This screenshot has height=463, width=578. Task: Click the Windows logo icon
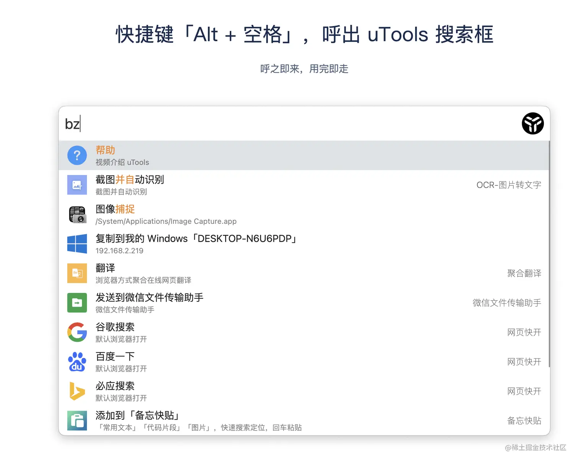pyautogui.click(x=77, y=244)
